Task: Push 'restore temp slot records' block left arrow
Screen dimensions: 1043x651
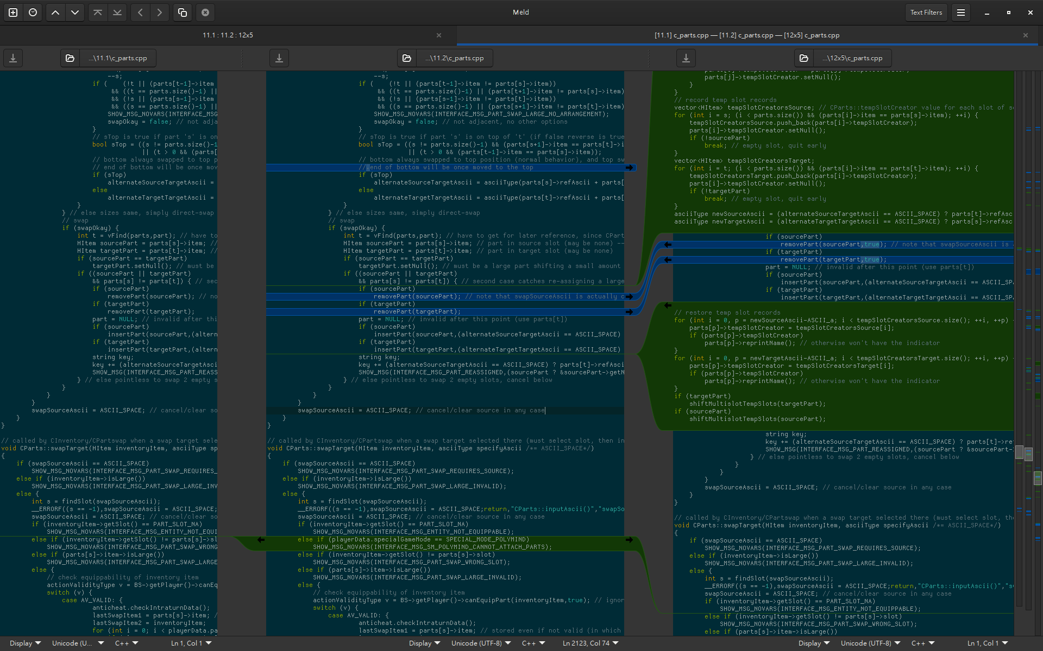Action: point(668,305)
